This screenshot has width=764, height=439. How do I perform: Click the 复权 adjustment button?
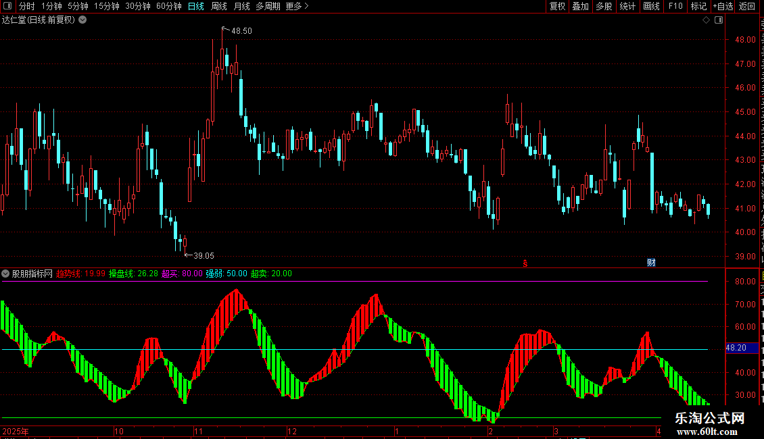pyautogui.click(x=557, y=6)
